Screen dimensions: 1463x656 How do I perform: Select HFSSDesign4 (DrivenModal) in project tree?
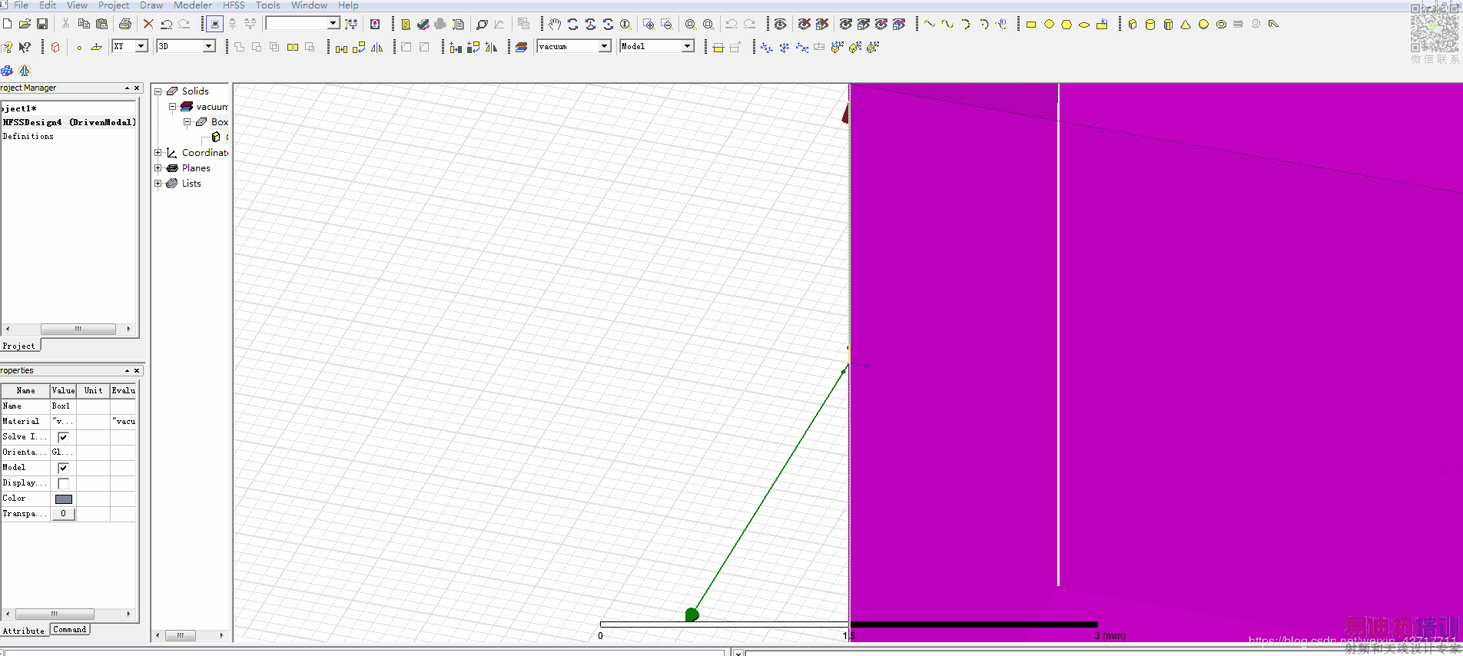pyautogui.click(x=69, y=122)
